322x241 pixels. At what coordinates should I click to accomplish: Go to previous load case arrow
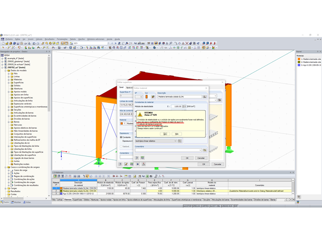112,44
